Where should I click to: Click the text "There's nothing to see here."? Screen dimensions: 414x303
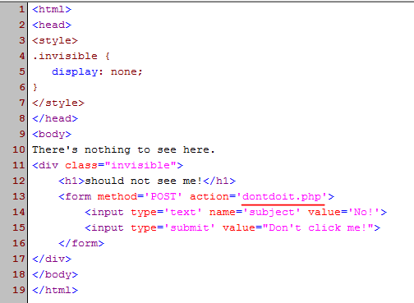123,149
